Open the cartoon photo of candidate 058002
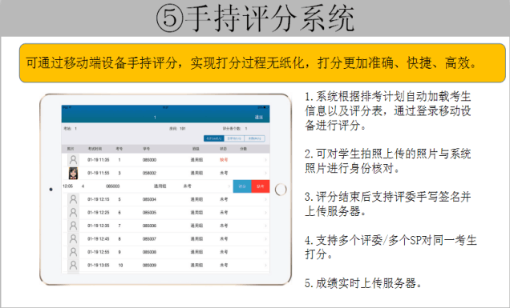Image resolution: width=510 pixels, height=308 pixels. click(73, 173)
